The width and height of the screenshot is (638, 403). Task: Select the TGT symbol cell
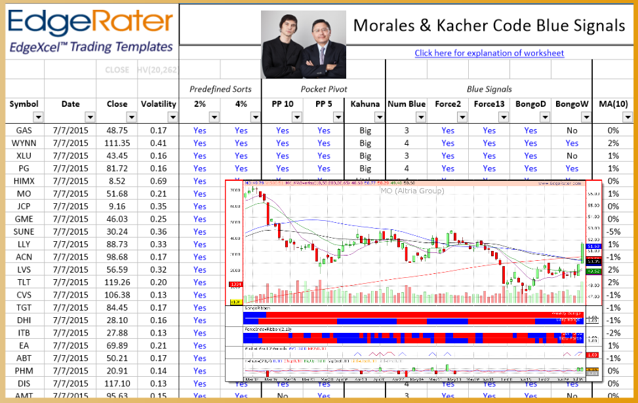tap(24, 307)
